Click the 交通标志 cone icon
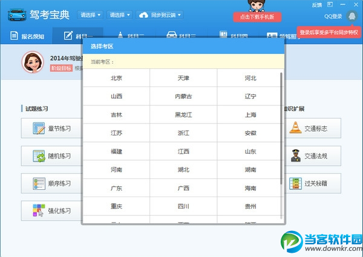This screenshot has width=363, height=257. (295, 128)
